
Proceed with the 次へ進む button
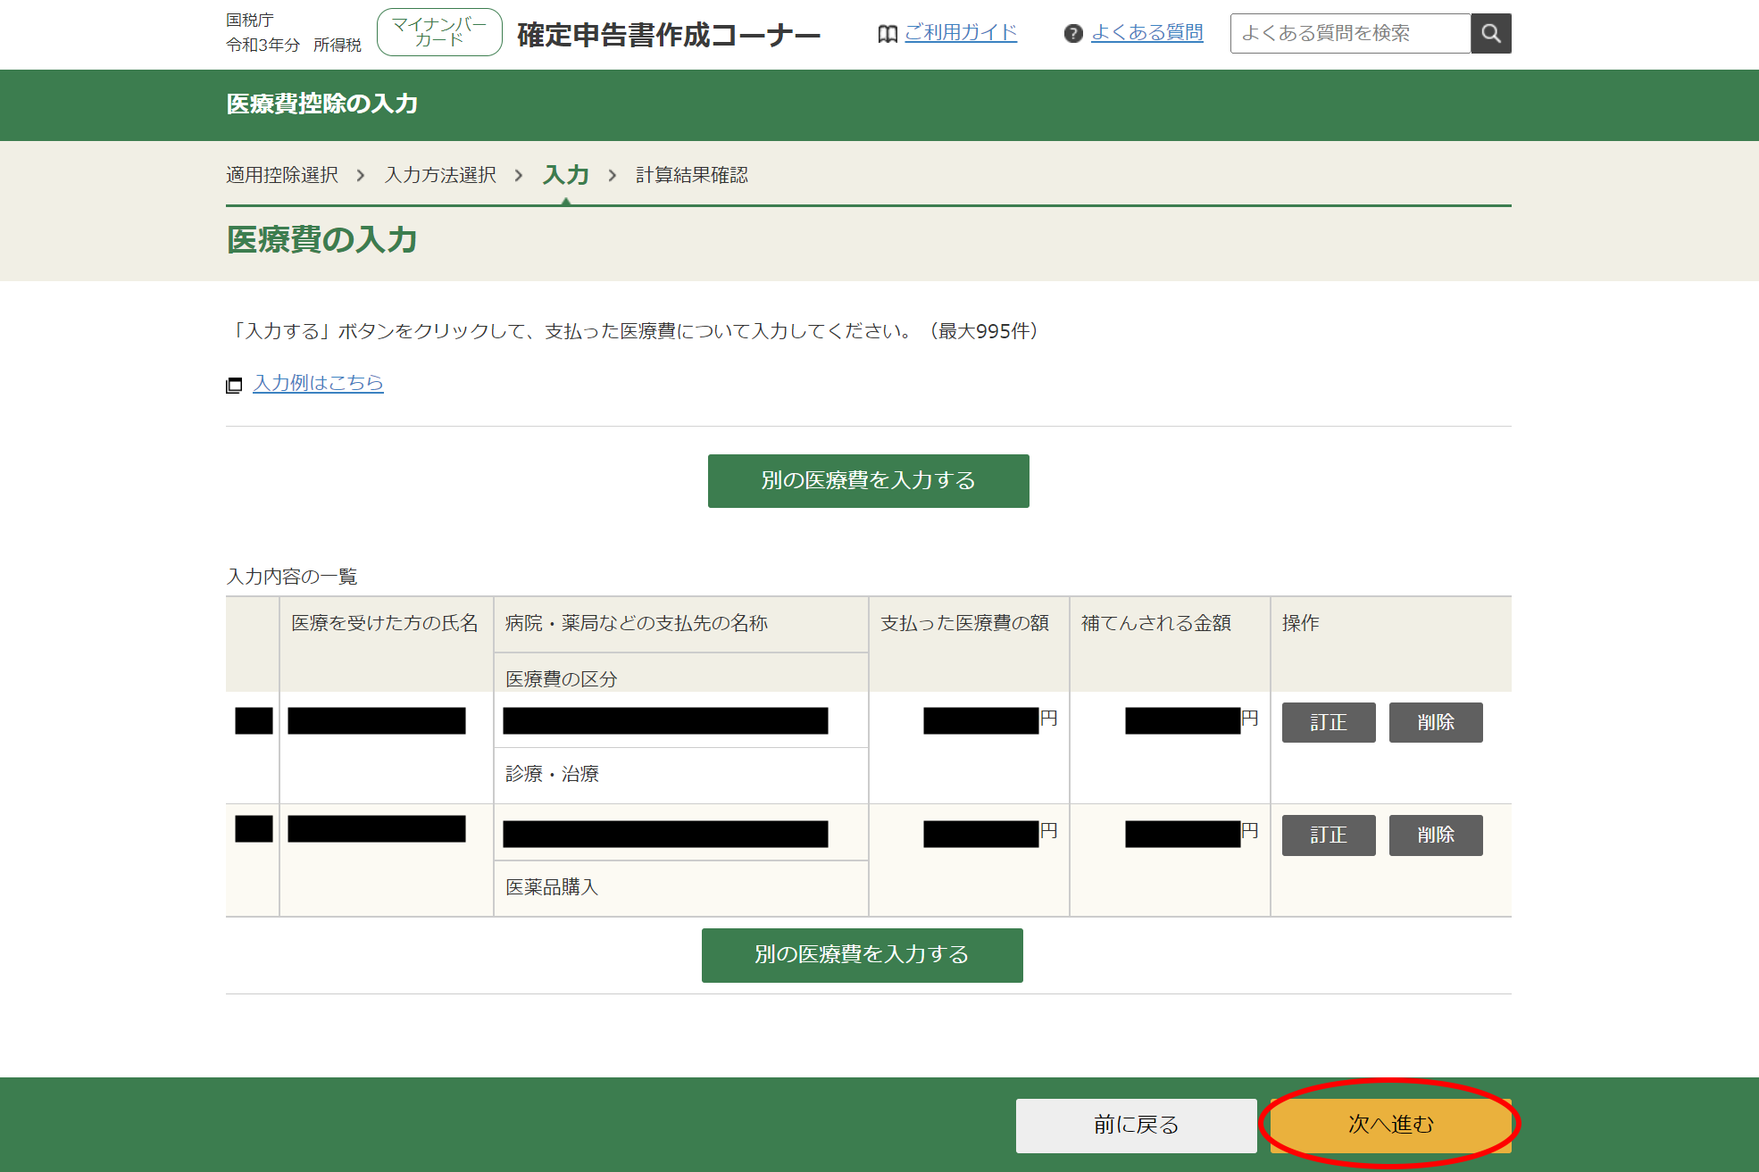pos(1390,1126)
